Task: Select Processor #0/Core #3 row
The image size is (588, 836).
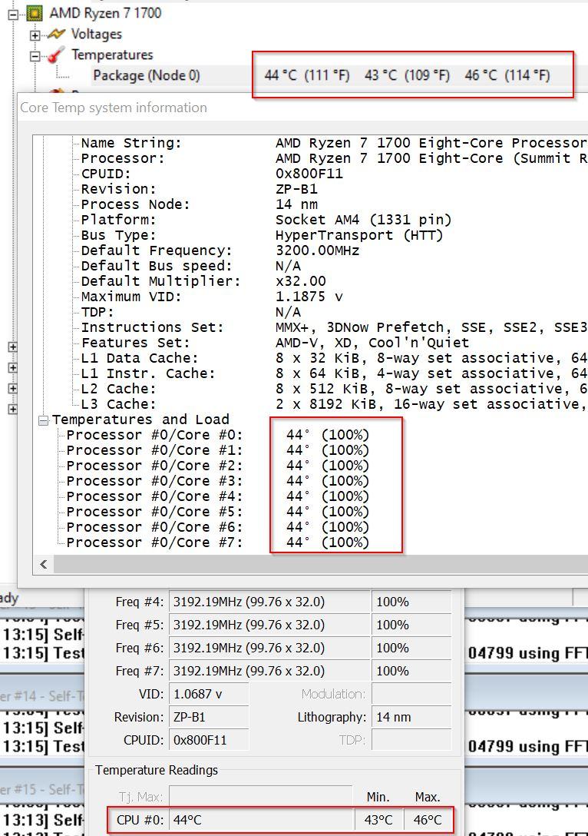Action: pyautogui.click(x=218, y=481)
